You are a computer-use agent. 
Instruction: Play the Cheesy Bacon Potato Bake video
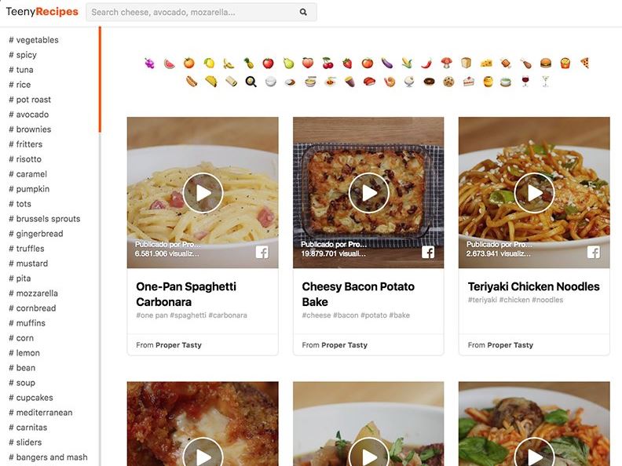[368, 193]
